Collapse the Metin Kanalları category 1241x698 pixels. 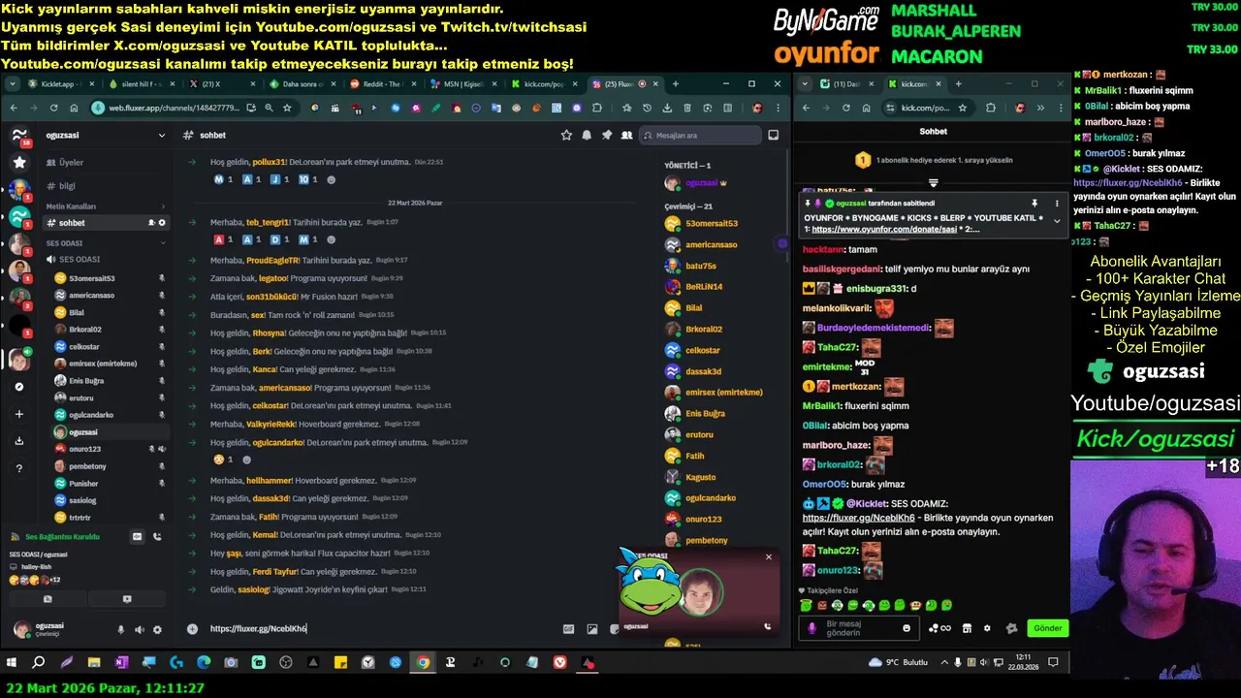107,206
